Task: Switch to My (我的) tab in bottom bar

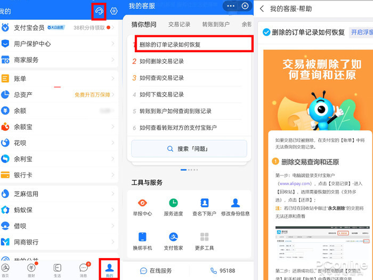Action: point(109,270)
